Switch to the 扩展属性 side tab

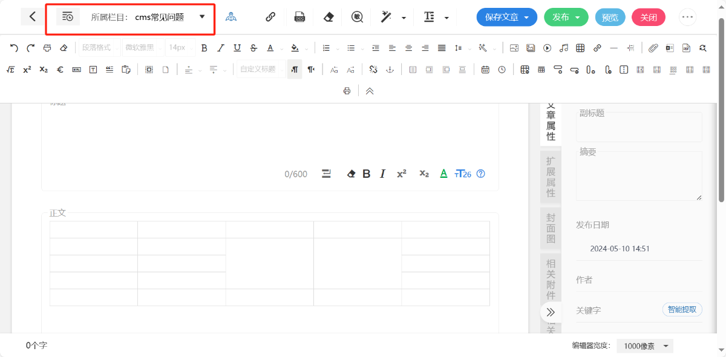point(551,177)
